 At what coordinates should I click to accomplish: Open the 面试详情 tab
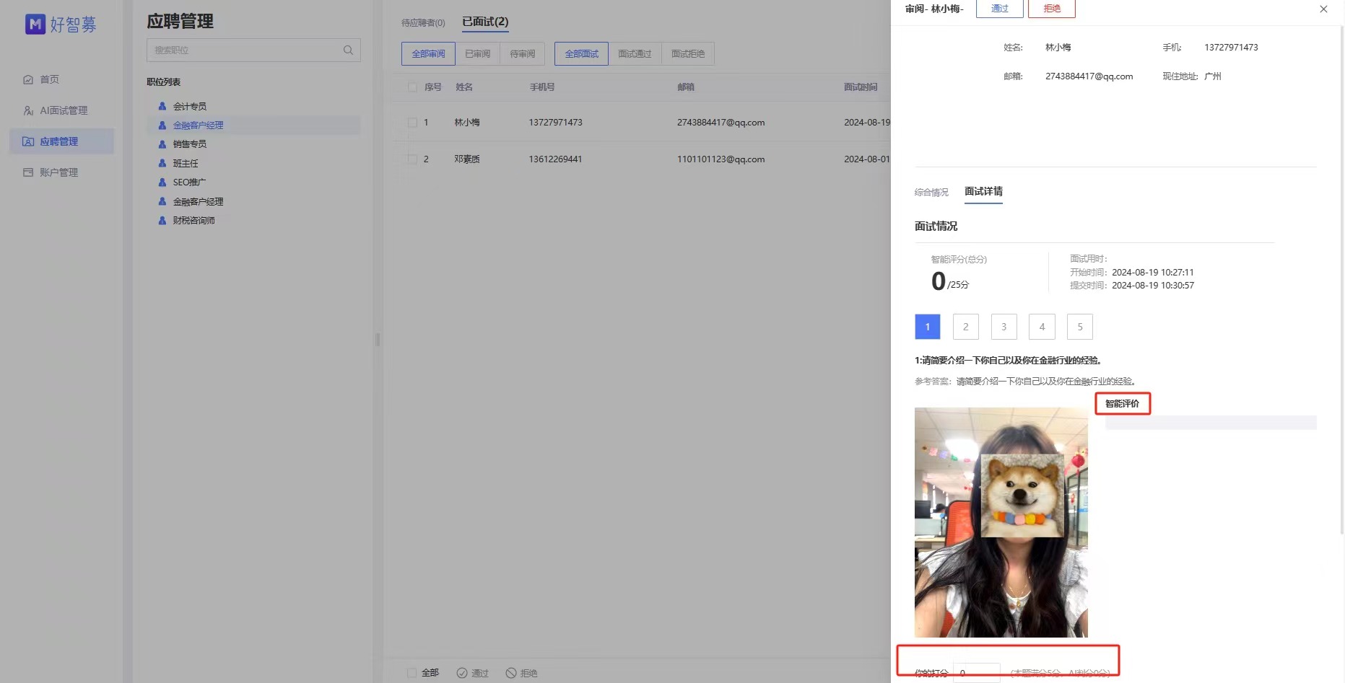point(983,191)
